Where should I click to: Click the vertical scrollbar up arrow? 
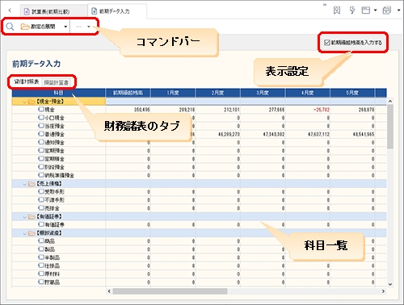[x=390, y=101]
